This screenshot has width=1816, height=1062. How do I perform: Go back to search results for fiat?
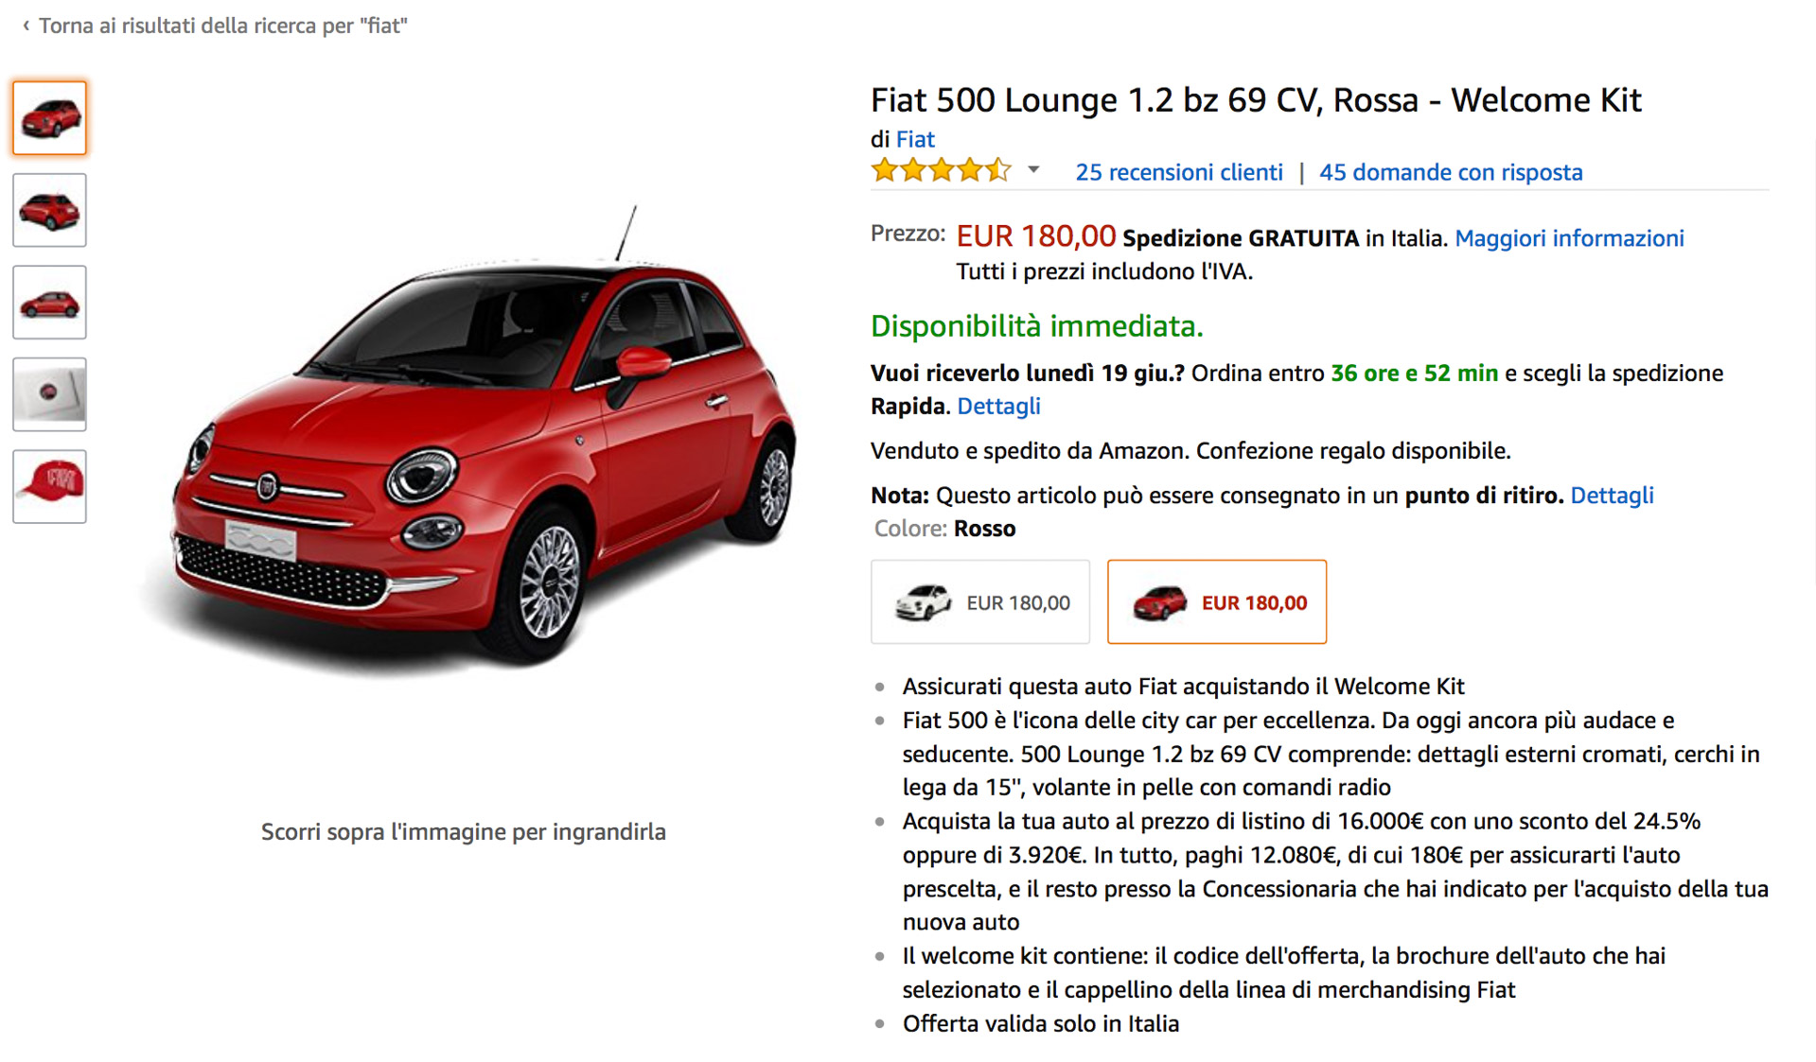pyautogui.click(x=223, y=26)
